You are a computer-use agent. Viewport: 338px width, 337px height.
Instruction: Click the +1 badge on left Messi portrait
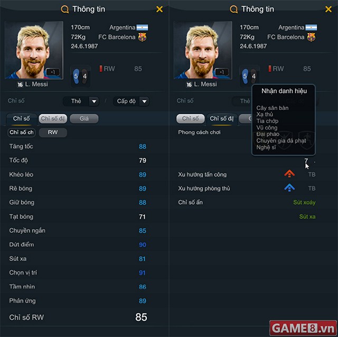click(x=53, y=72)
